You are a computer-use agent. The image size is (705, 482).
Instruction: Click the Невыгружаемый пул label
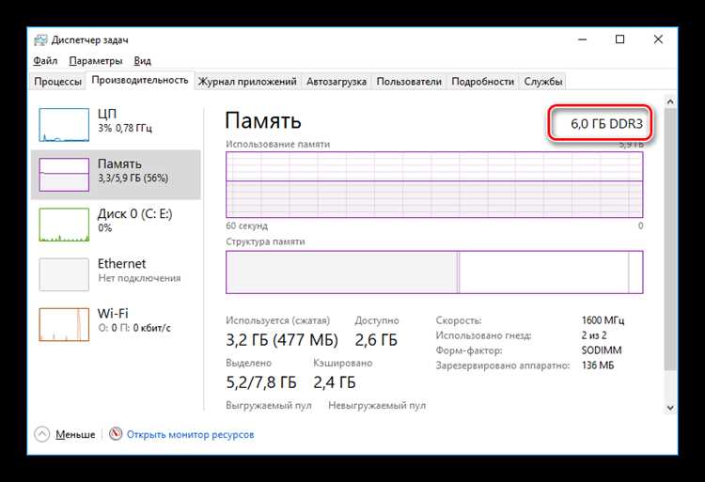377,405
